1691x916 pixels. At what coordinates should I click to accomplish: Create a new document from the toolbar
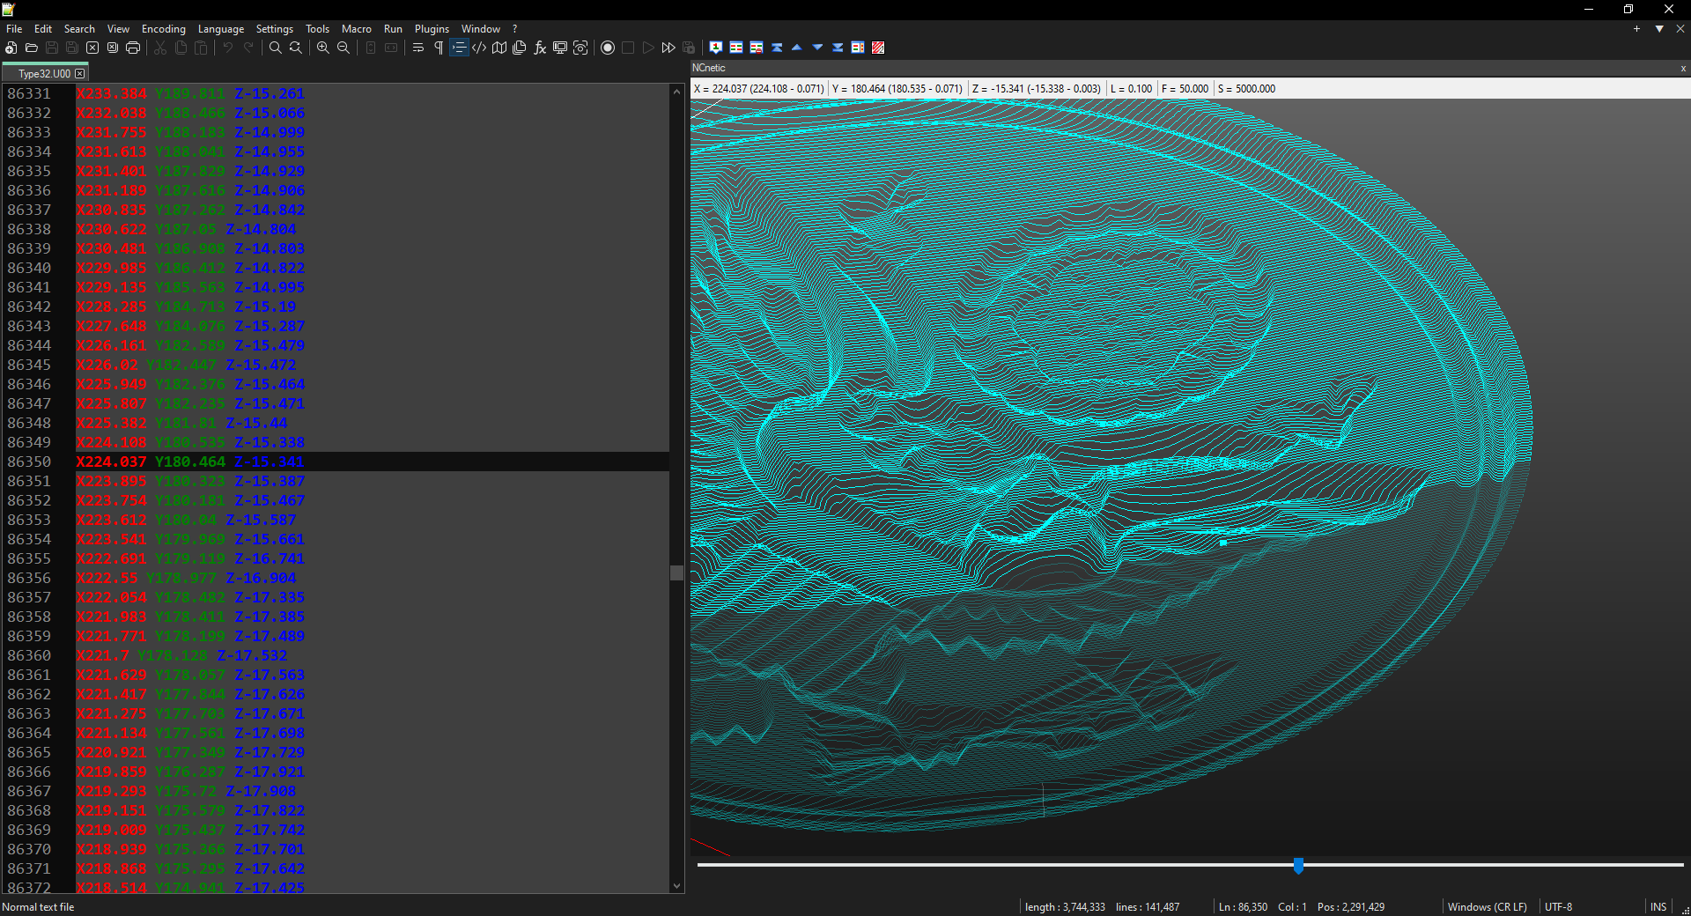[11, 48]
